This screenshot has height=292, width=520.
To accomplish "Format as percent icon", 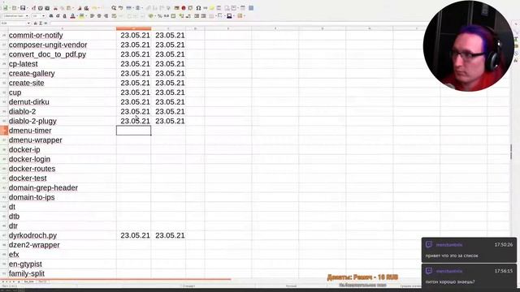I will 160,16.
